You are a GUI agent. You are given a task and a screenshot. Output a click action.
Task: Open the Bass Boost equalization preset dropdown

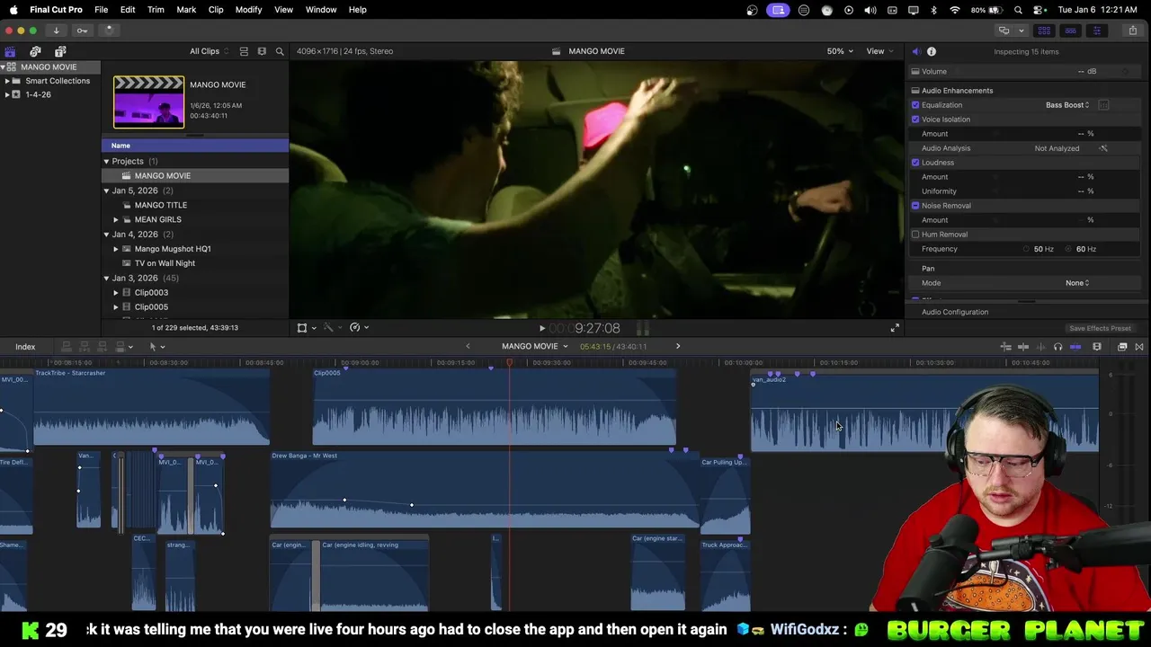click(x=1067, y=105)
